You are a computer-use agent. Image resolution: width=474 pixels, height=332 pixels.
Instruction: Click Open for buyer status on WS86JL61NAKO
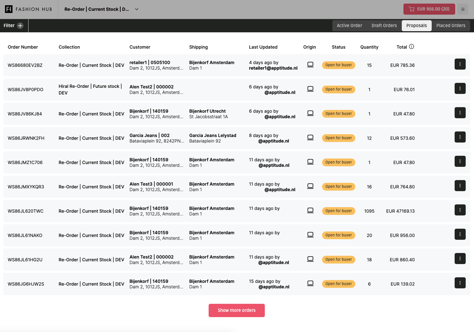click(338, 235)
